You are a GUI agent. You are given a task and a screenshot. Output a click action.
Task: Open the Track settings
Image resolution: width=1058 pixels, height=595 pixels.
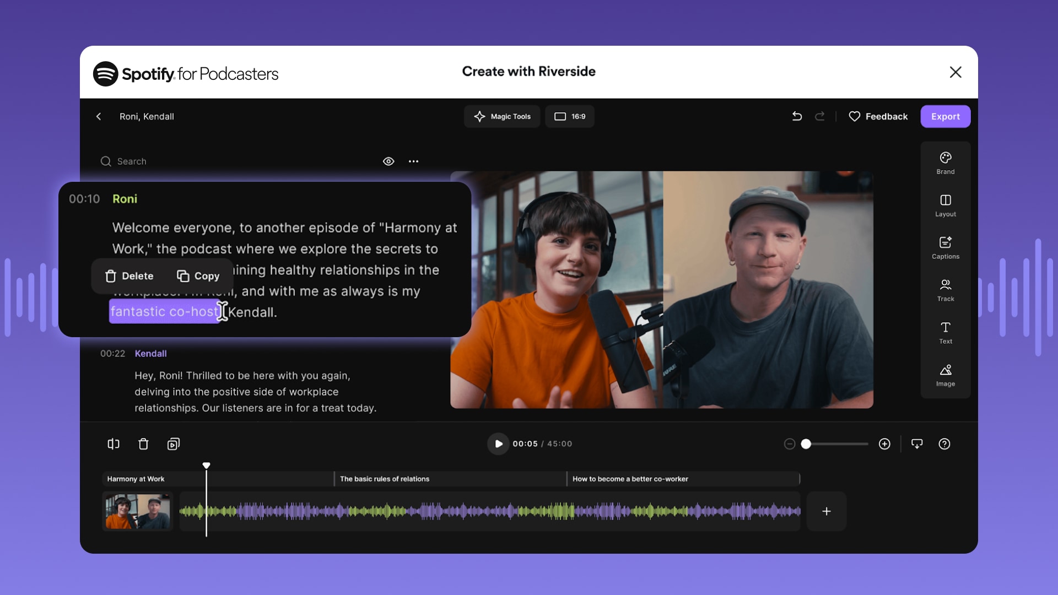pyautogui.click(x=945, y=290)
